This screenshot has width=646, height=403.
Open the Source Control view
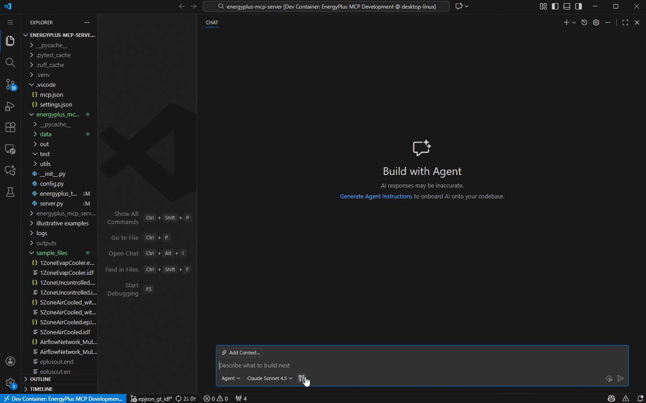point(10,84)
